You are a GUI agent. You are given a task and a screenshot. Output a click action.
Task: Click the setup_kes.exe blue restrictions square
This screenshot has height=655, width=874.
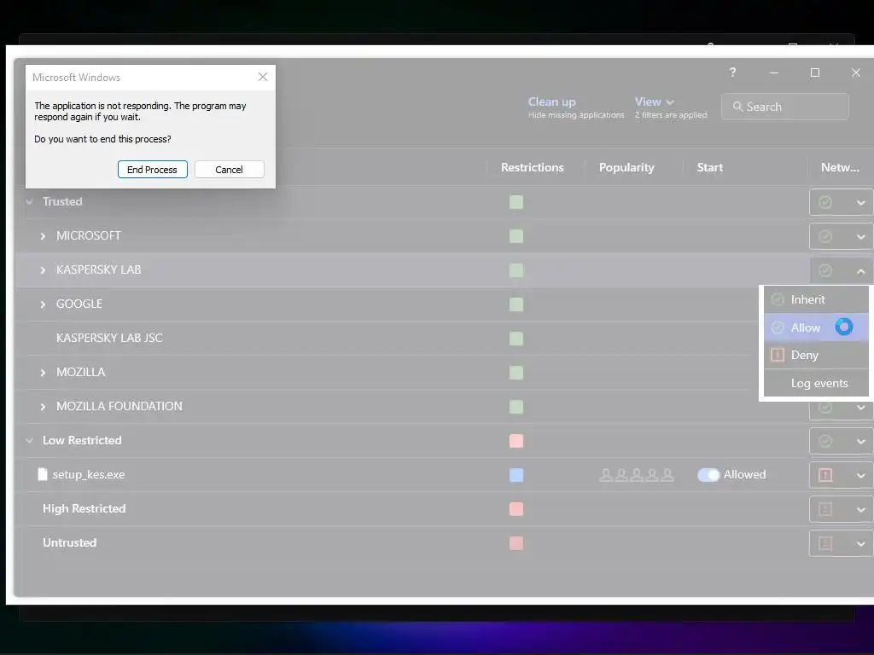pos(516,475)
